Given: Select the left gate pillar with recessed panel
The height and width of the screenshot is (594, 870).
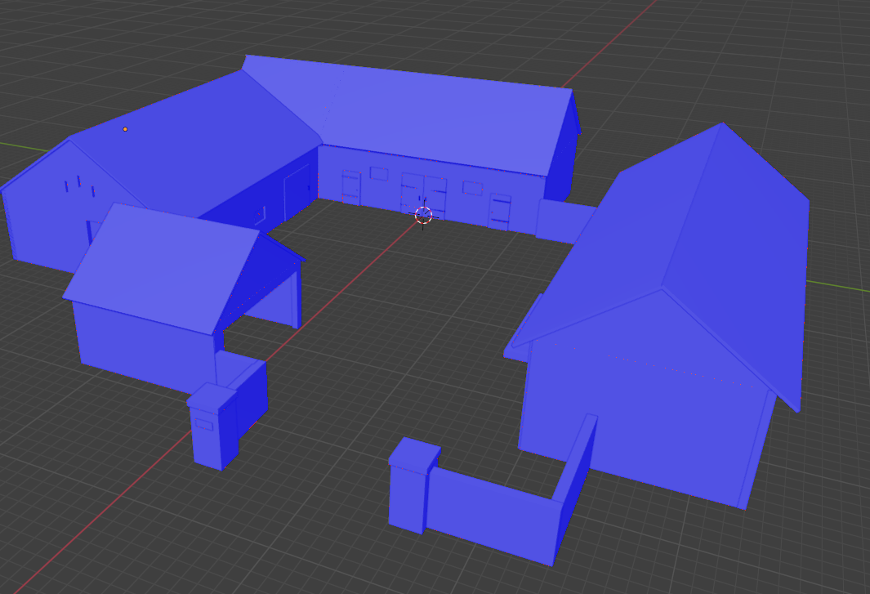Looking at the screenshot, I should (x=212, y=426).
